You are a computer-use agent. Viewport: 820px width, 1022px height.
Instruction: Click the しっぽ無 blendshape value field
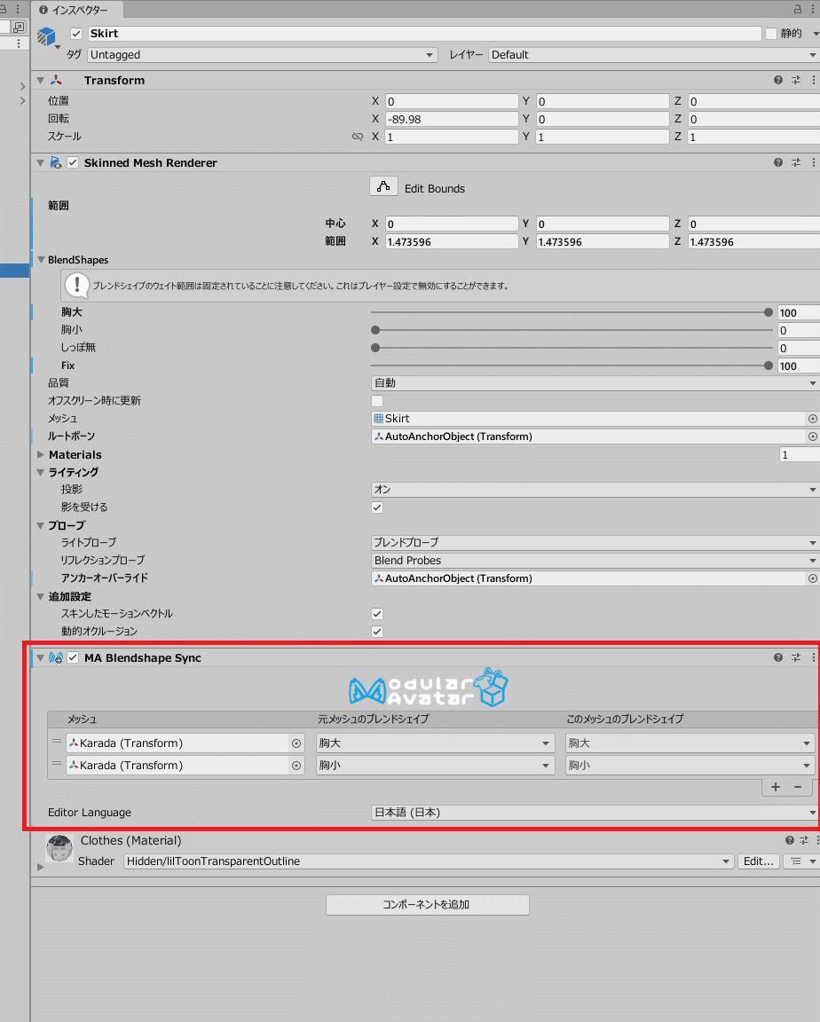pos(799,348)
